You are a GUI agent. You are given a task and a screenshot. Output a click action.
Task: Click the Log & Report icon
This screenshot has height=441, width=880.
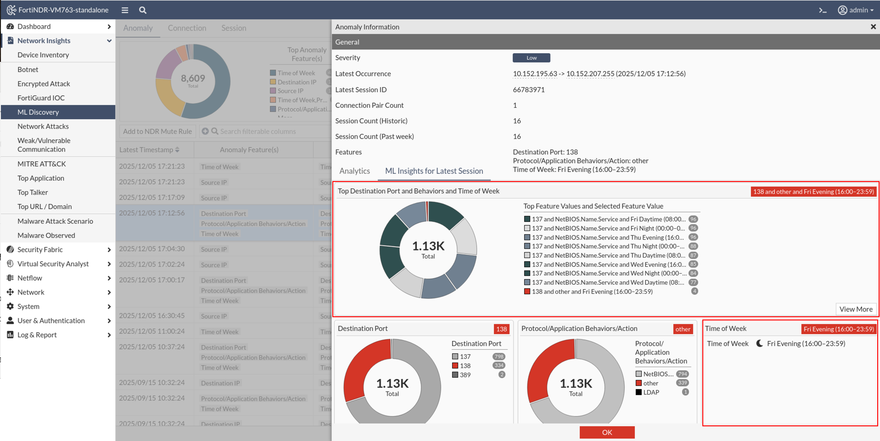10,335
